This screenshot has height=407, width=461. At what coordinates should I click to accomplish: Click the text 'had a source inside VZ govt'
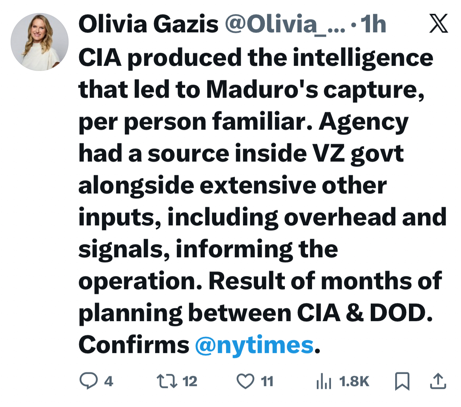241,153
